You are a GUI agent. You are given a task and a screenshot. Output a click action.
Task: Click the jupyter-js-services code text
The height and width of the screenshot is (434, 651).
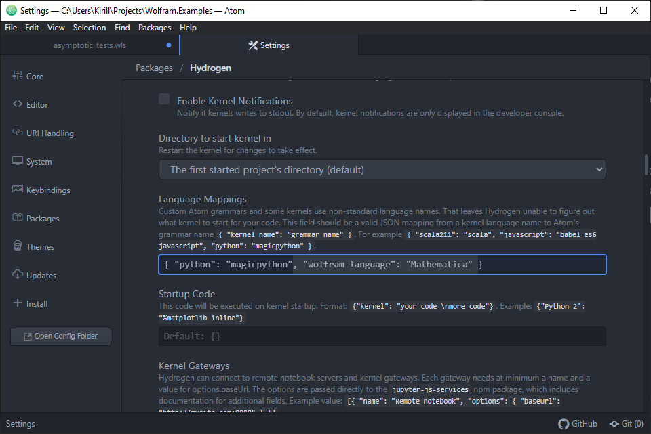pos(430,389)
